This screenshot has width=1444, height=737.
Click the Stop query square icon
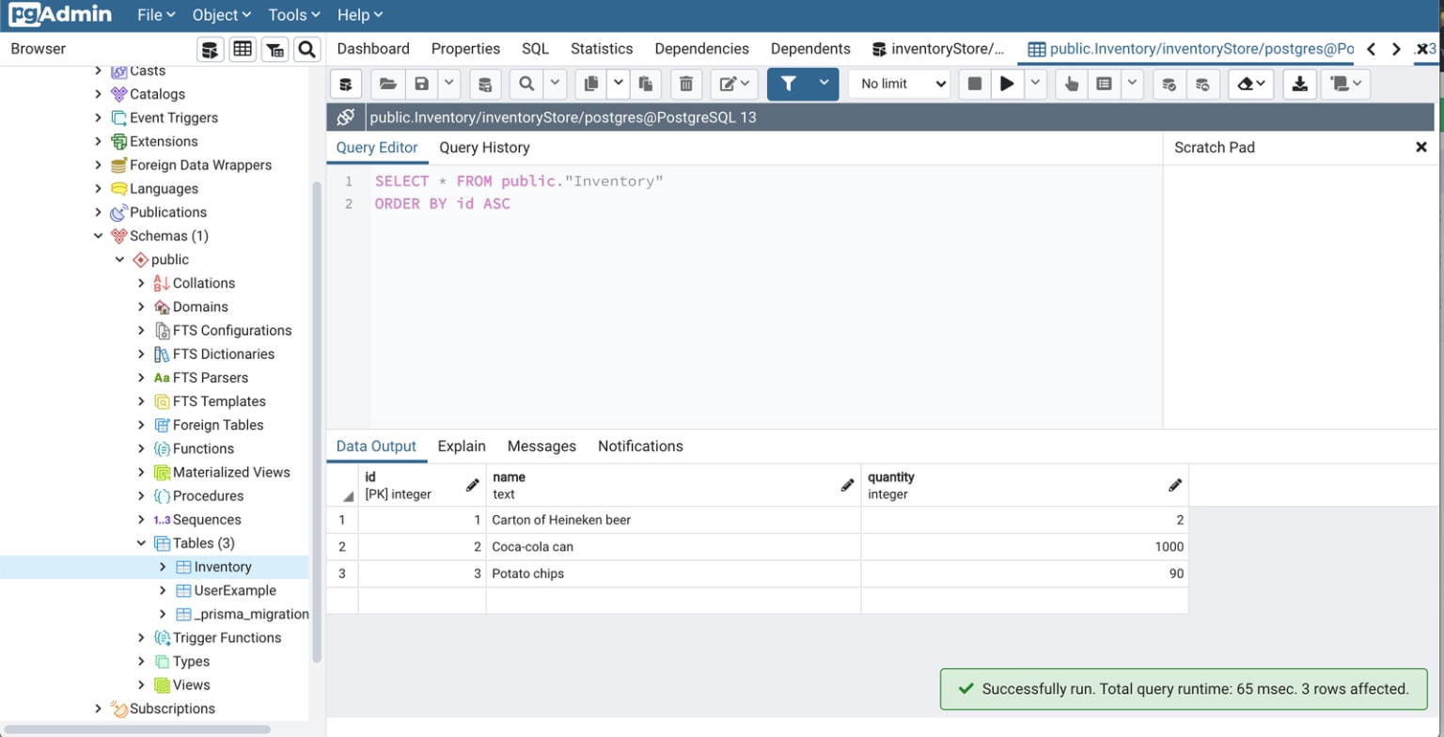pyautogui.click(x=975, y=84)
